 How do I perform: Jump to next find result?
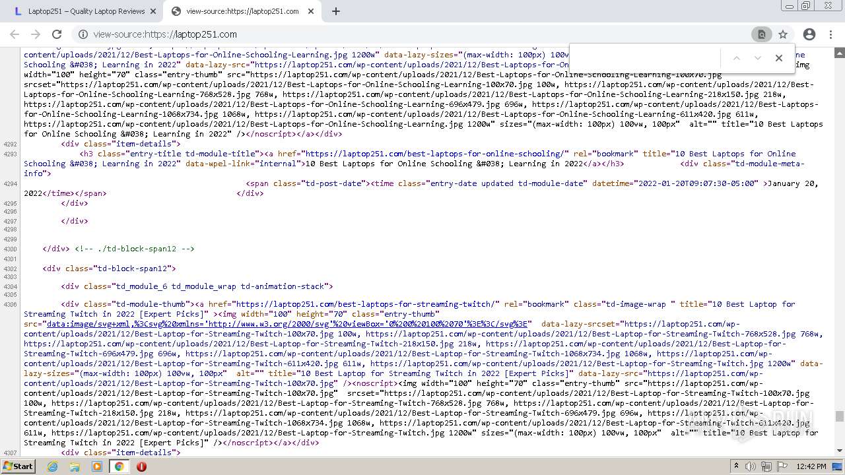758,58
